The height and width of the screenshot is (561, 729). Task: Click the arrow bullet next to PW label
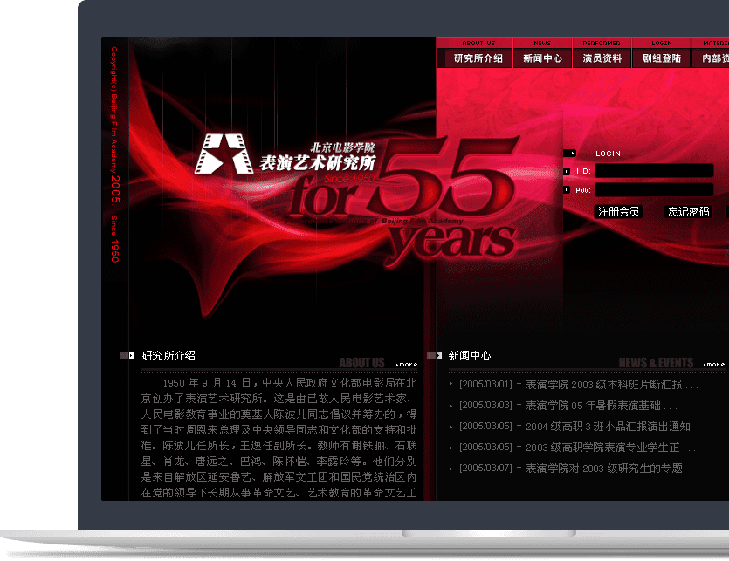[x=567, y=189]
